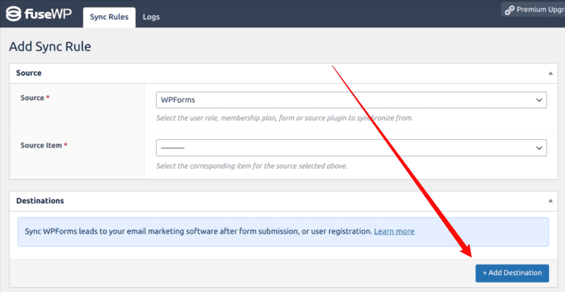Click the Add Sync Rule heading
This screenshot has height=292, width=565.
pos(50,47)
